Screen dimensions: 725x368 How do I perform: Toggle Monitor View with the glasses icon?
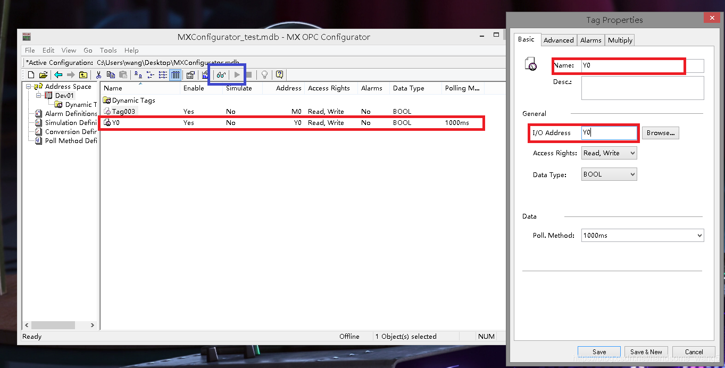221,75
